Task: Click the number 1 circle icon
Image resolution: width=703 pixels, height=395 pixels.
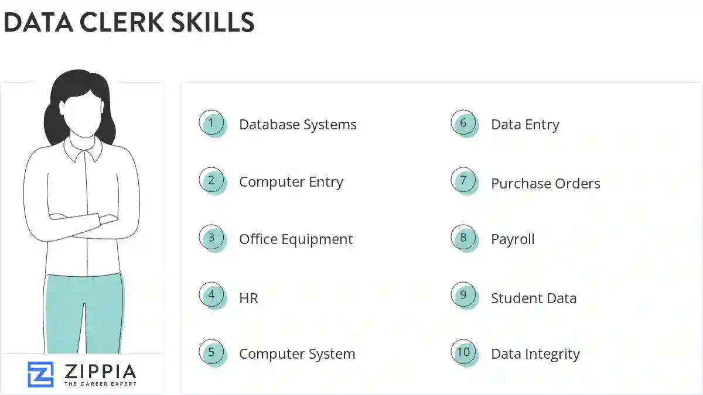Action: (211, 123)
